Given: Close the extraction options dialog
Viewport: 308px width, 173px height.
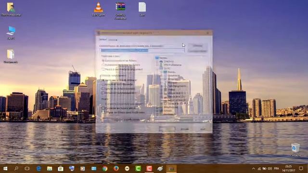Looking at the screenshot, I should click(x=208, y=33).
